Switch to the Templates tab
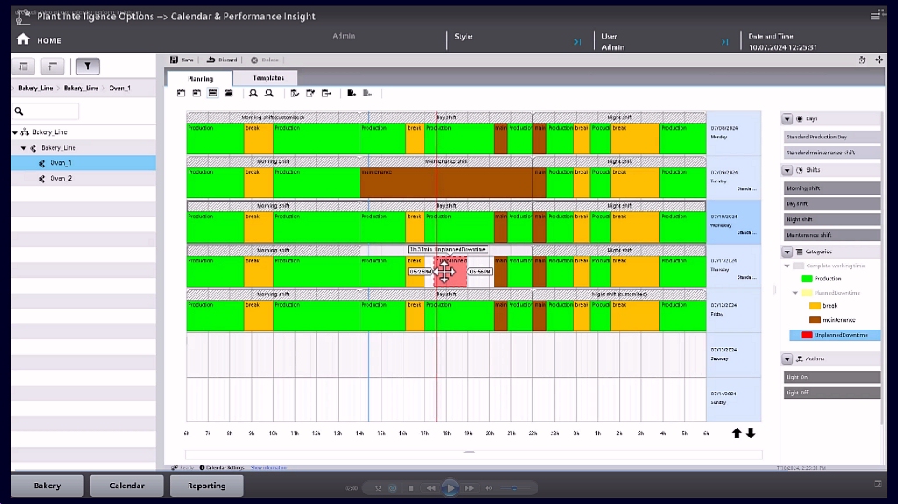 coord(268,78)
